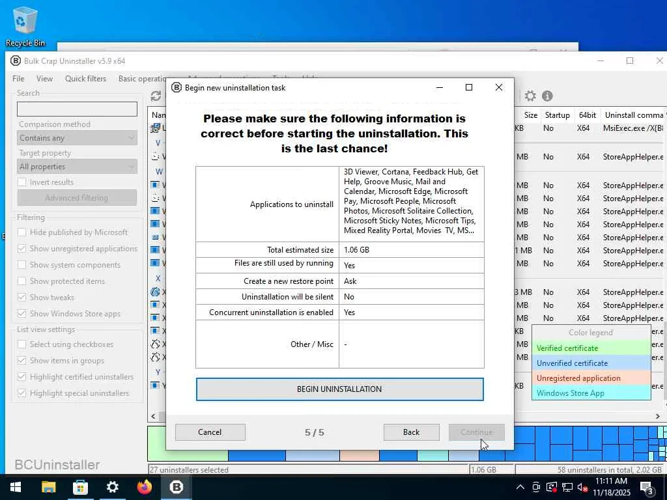Click the MsiExec.exe uninstall command cell

[633, 128]
